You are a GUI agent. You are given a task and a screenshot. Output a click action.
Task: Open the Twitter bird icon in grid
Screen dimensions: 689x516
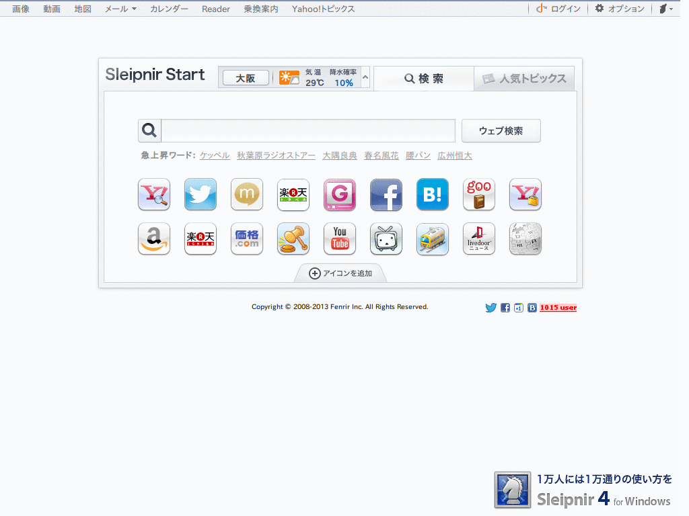(x=201, y=194)
